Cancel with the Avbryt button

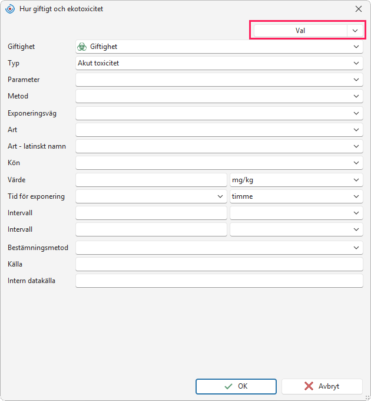pos(322,386)
